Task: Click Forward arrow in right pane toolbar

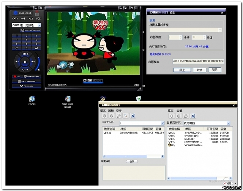Action: [x=179, y=116]
